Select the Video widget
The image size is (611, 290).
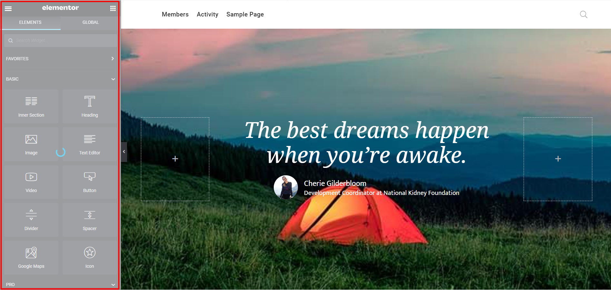tap(31, 182)
